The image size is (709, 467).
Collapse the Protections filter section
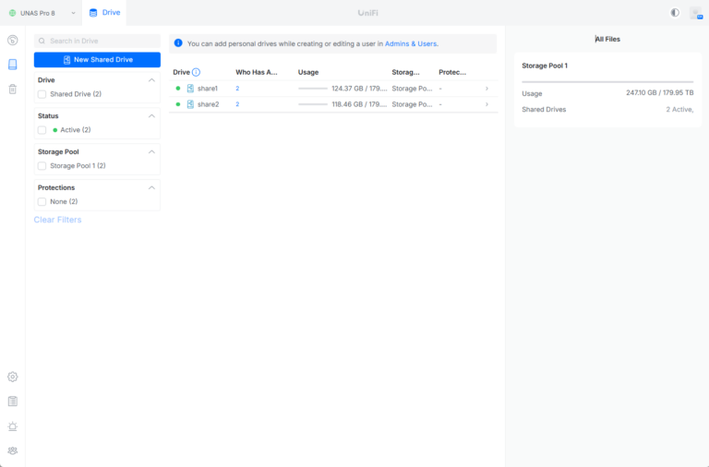[151, 187]
